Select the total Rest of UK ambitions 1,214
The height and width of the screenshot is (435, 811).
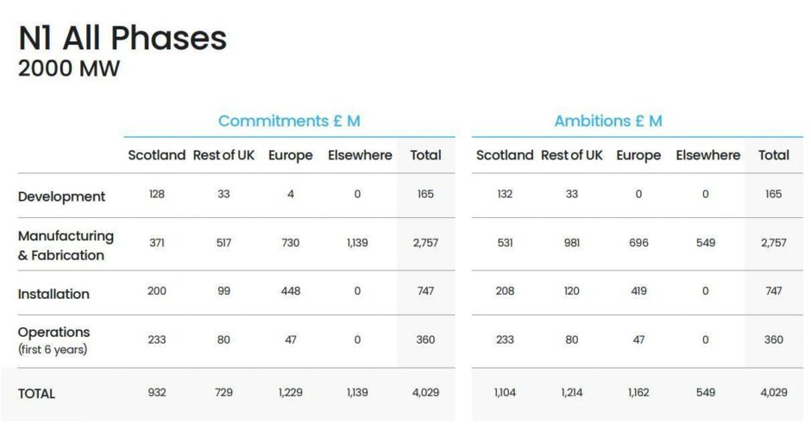pos(572,393)
